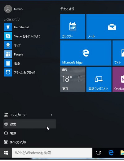124x161 pixels.
Task: Open the OneNote tile
Action: coord(118,79)
